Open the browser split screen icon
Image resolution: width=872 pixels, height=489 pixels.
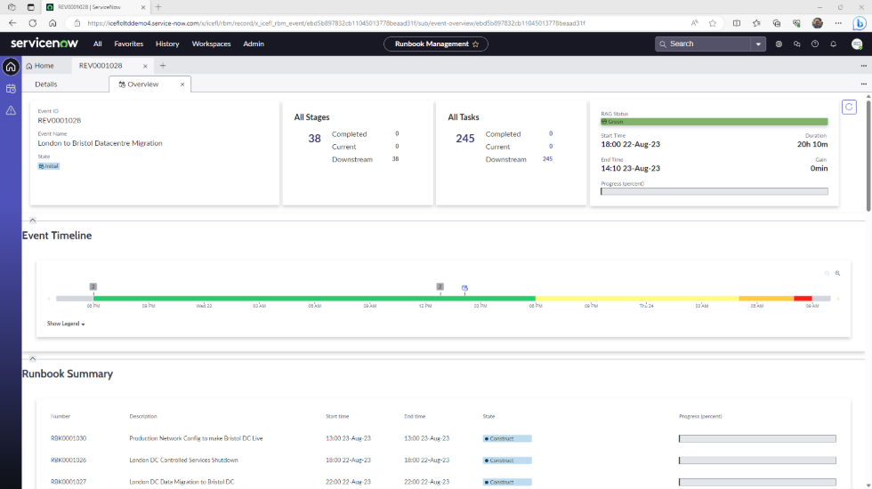(737, 23)
